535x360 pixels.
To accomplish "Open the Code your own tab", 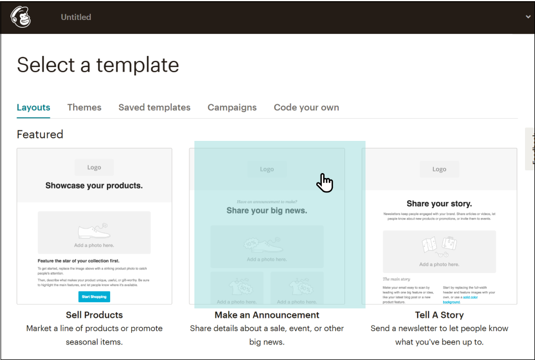I will 306,108.
